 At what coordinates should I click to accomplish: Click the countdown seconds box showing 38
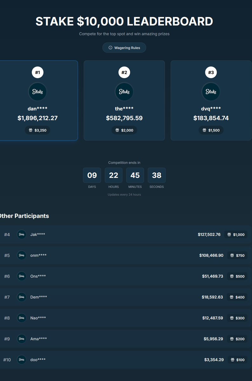156,175
